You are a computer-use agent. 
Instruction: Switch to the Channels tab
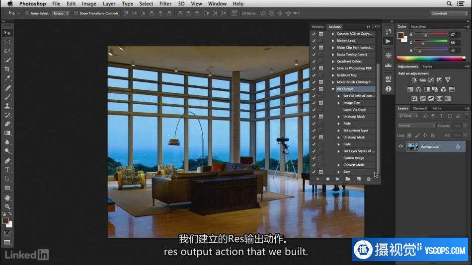420,108
